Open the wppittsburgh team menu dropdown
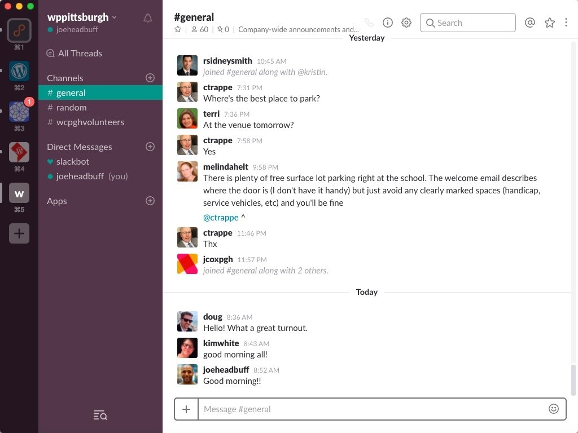 82,17
